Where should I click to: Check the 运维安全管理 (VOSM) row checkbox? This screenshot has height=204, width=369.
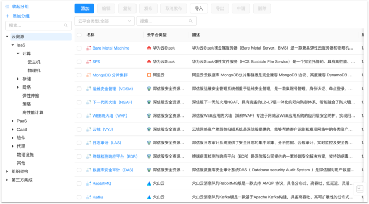pos(79,89)
